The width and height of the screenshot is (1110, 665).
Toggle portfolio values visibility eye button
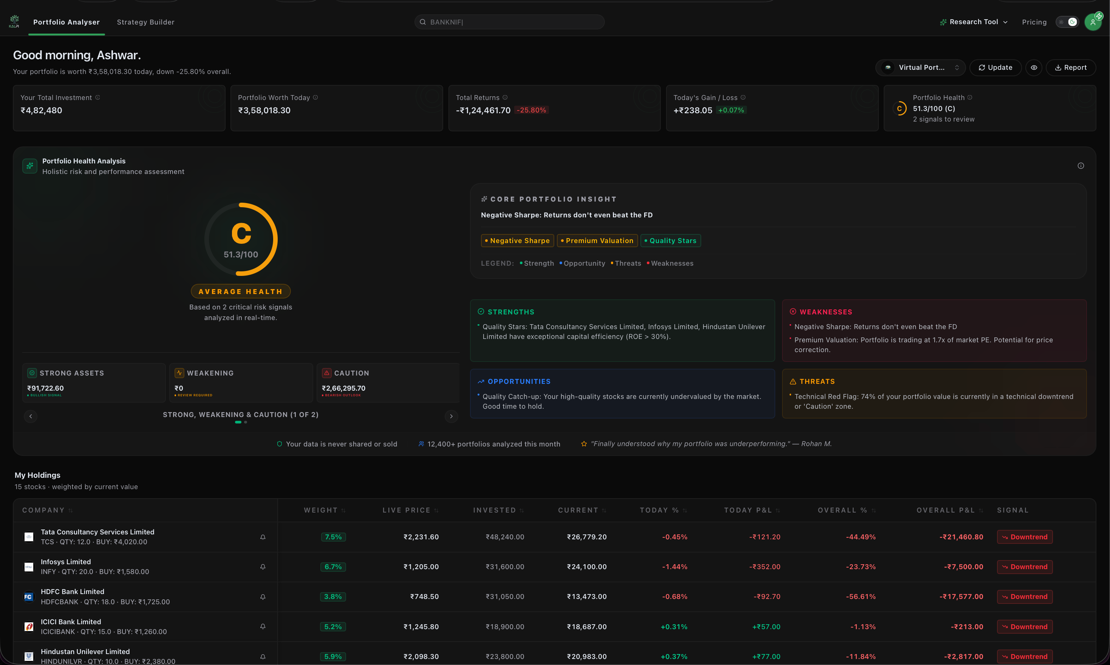click(x=1034, y=68)
